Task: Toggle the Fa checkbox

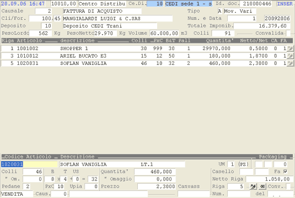Action: tap(285, 172)
